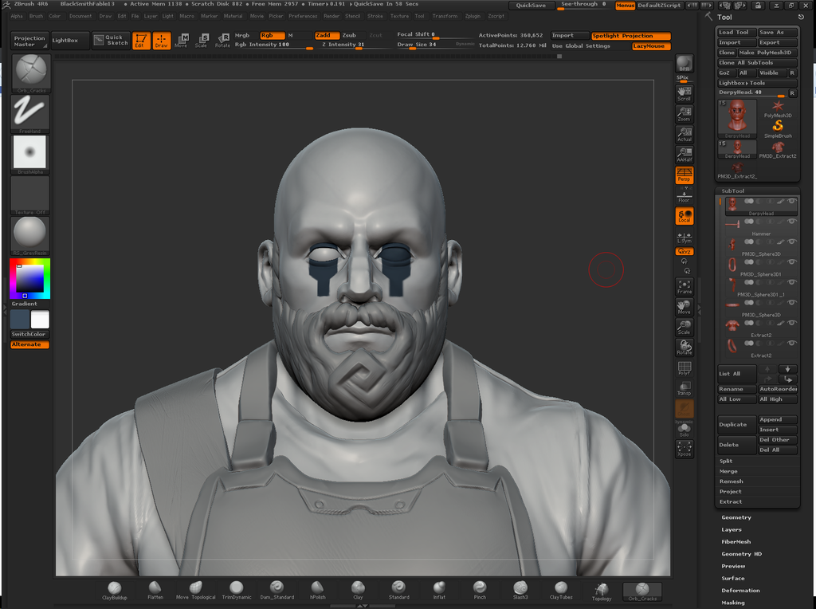Select the hPolish brush in the bottom tray

(316, 590)
